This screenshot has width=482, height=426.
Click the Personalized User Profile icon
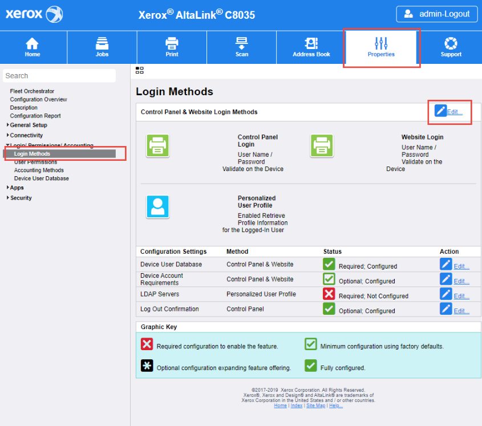click(x=157, y=206)
